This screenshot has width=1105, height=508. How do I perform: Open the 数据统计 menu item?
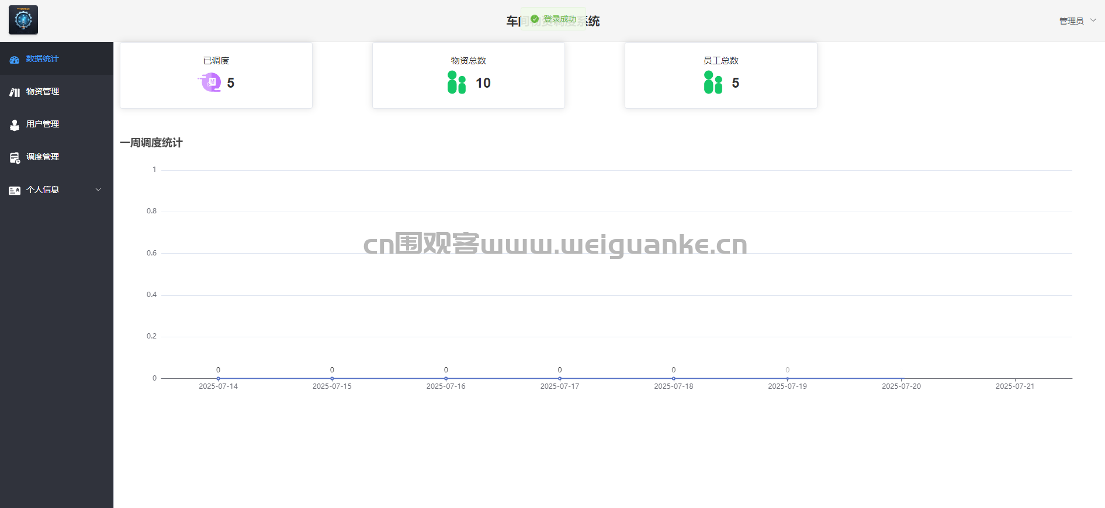pos(57,58)
